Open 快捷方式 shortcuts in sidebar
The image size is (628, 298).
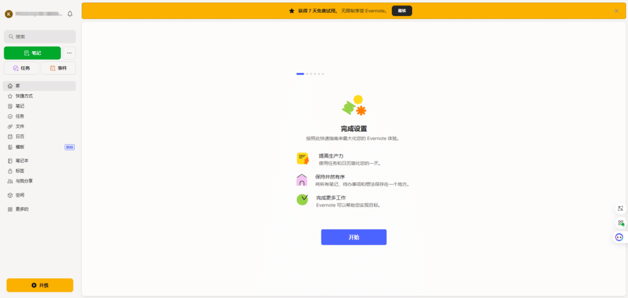(x=24, y=96)
